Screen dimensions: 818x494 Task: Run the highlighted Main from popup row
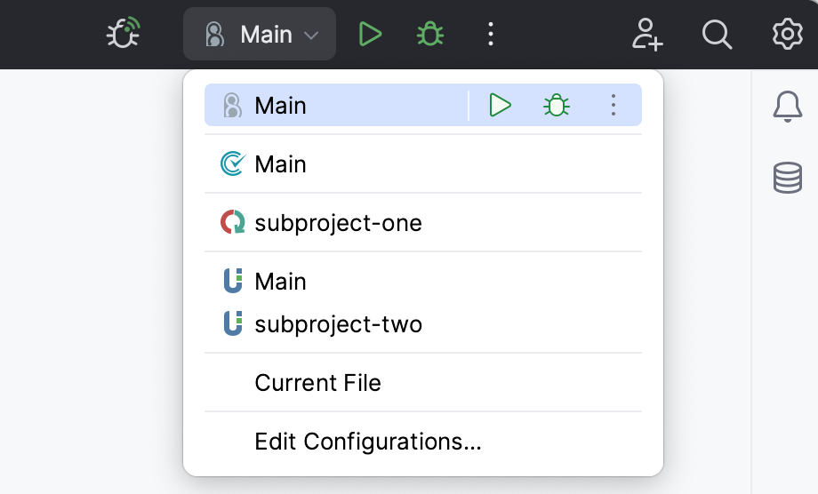(x=501, y=106)
